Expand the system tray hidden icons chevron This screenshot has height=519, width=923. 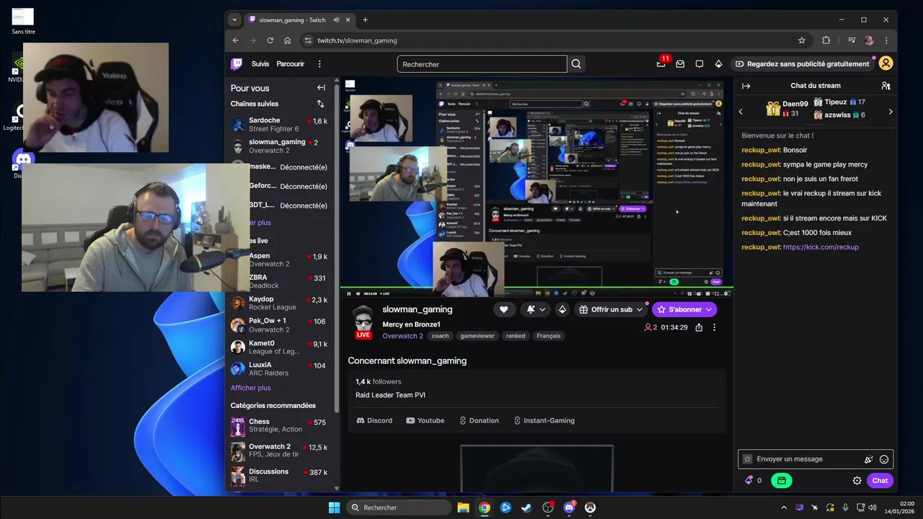pos(784,507)
